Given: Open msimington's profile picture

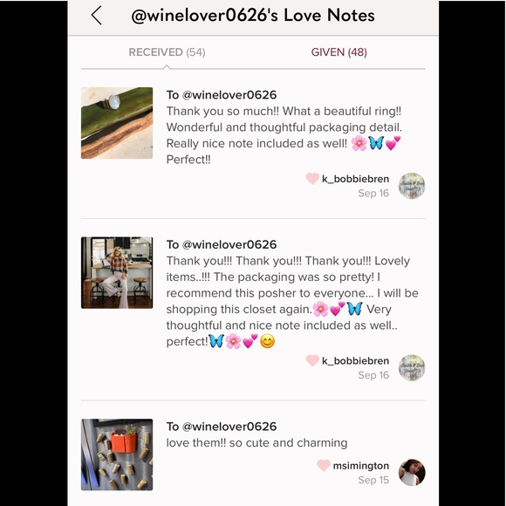Looking at the screenshot, I should click(412, 473).
